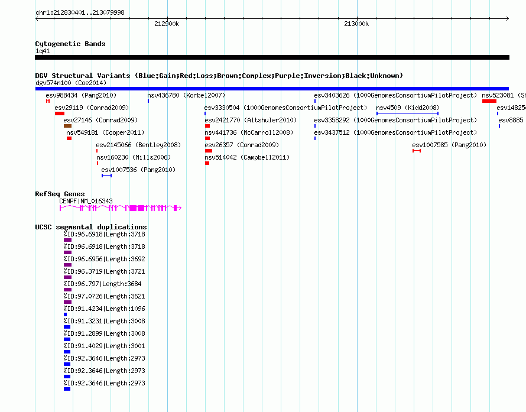Click the CENPF|NM_016343 gene label
The width and height of the screenshot is (526, 412).
(86, 202)
